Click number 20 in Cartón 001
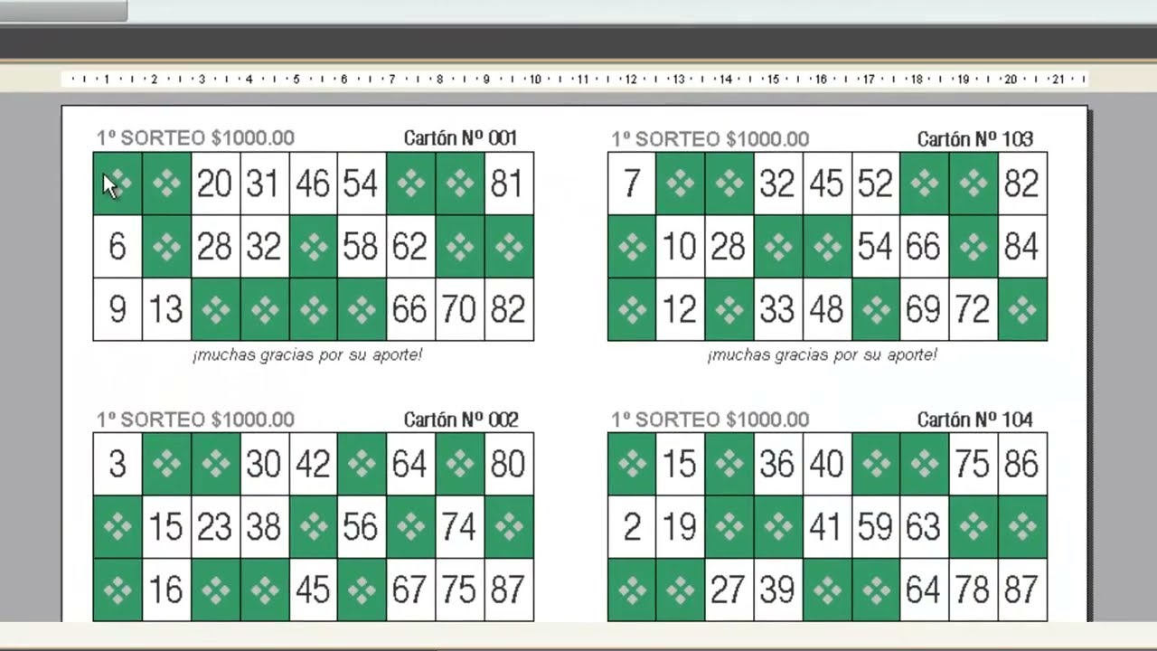 pos(215,184)
